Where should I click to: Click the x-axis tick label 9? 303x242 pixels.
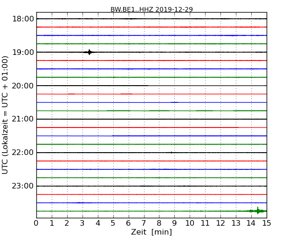coord(174,223)
